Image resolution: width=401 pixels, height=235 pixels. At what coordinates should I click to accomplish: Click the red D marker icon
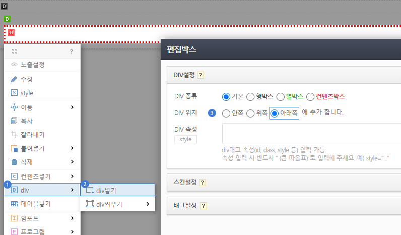(11, 33)
